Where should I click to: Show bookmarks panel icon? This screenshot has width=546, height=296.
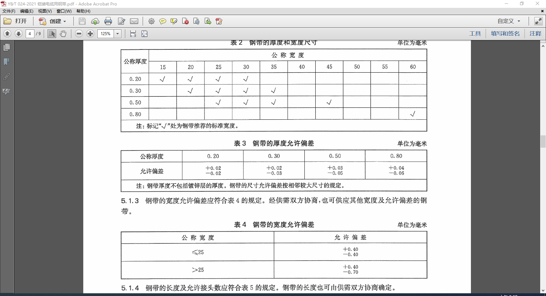(x=6, y=62)
